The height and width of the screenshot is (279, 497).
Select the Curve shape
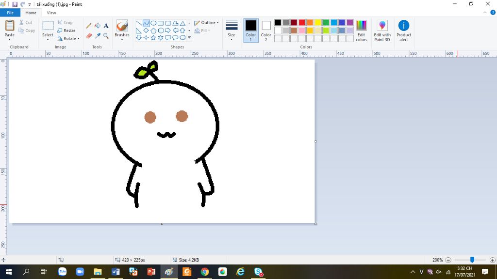pos(146,23)
